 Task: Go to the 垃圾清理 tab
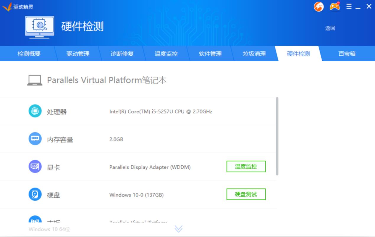tap(254, 54)
